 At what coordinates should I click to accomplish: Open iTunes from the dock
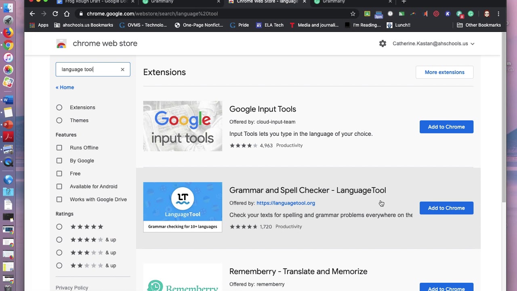pos(8,57)
